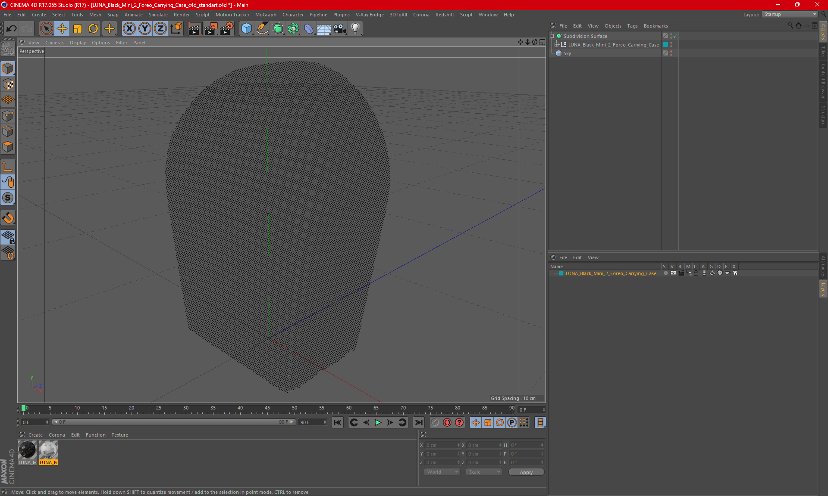The image size is (828, 496).
Task: Go to start of animation
Action: (x=338, y=422)
